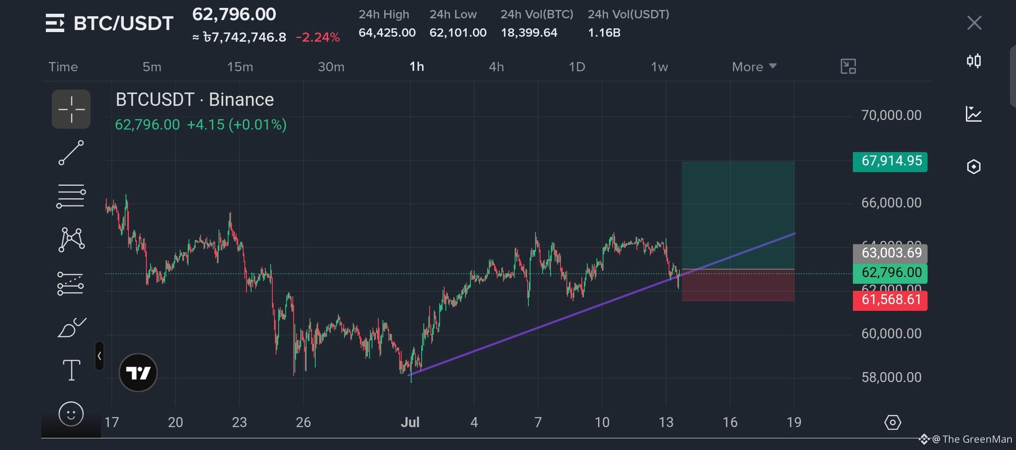Screen dimensions: 1016x450
Task: Open the BTC/USDT pair selector menu
Action: (x=109, y=23)
